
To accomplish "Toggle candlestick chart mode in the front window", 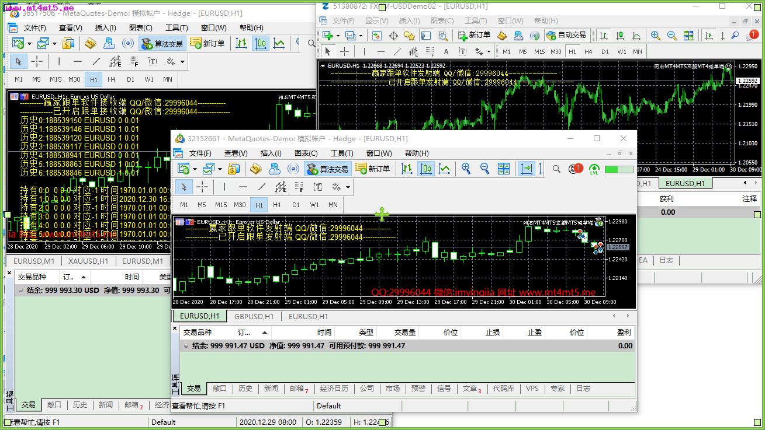I will click(426, 169).
